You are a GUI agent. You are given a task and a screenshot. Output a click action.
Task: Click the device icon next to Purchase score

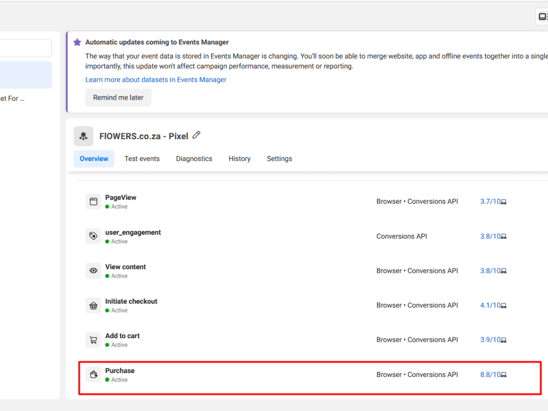[x=504, y=374]
